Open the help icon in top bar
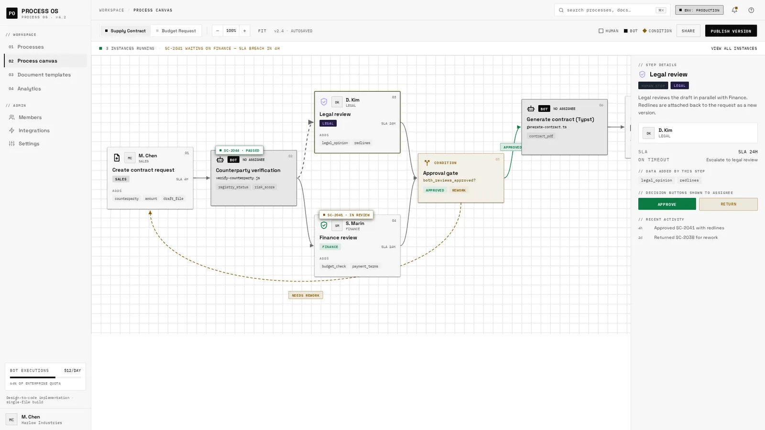765x430 pixels. click(x=751, y=10)
